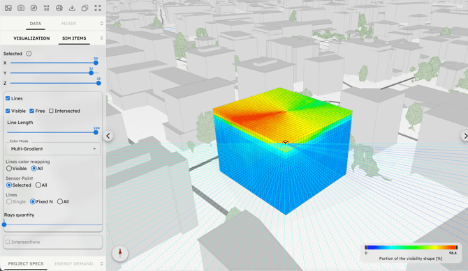This screenshot has height=271, width=468.
Task: Click the info icon next to Selected
Action: coord(29,54)
